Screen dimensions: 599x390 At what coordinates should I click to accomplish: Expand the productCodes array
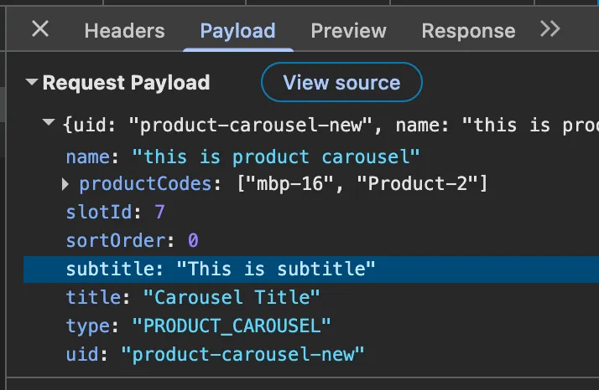pos(65,184)
